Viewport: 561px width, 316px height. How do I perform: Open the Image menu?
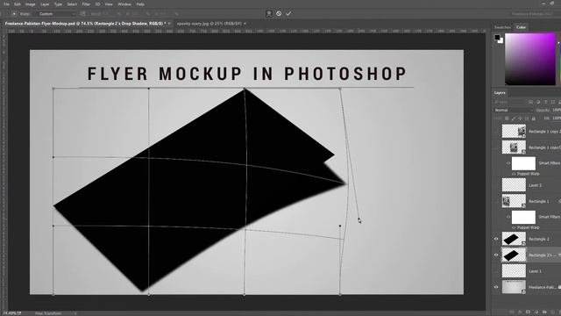31,4
